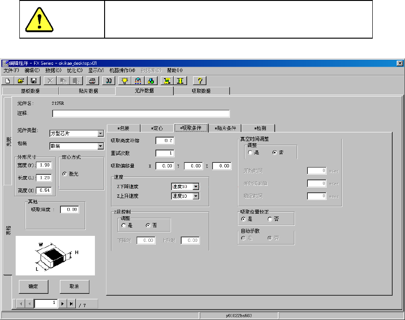This screenshot has height=320, width=405.
Task: Click the binoculars Find icon
Action: pyautogui.click(x=109, y=80)
